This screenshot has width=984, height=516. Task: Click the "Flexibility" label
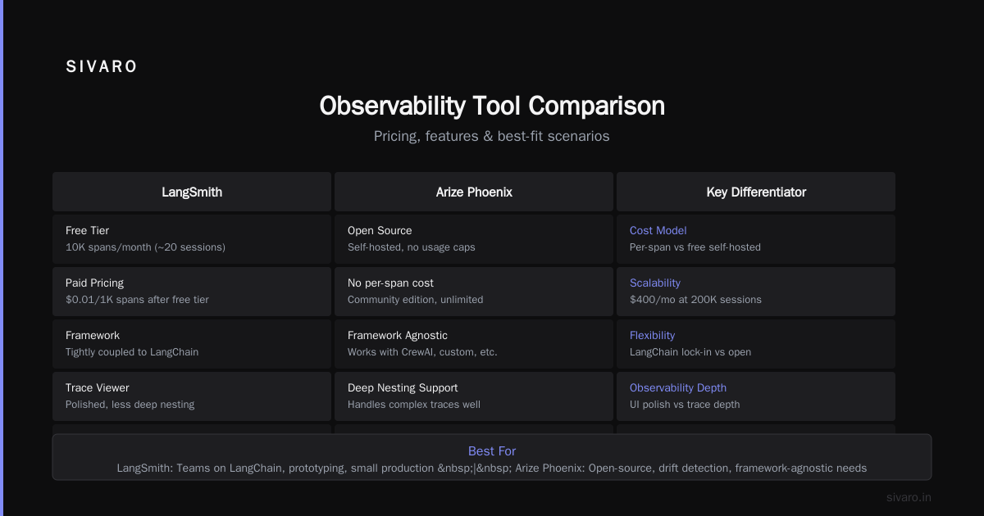click(653, 336)
